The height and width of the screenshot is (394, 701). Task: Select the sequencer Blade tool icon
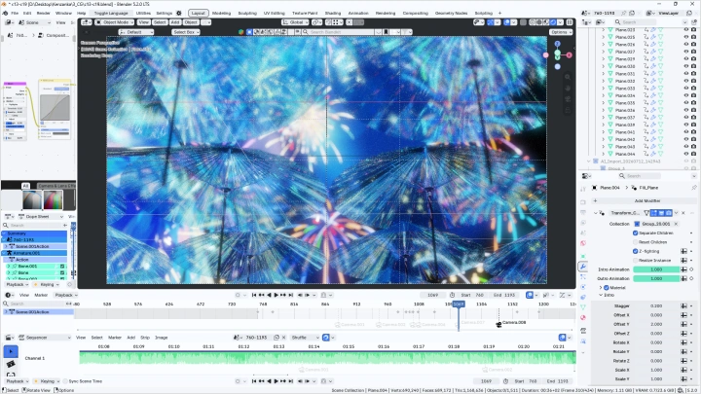click(x=11, y=365)
